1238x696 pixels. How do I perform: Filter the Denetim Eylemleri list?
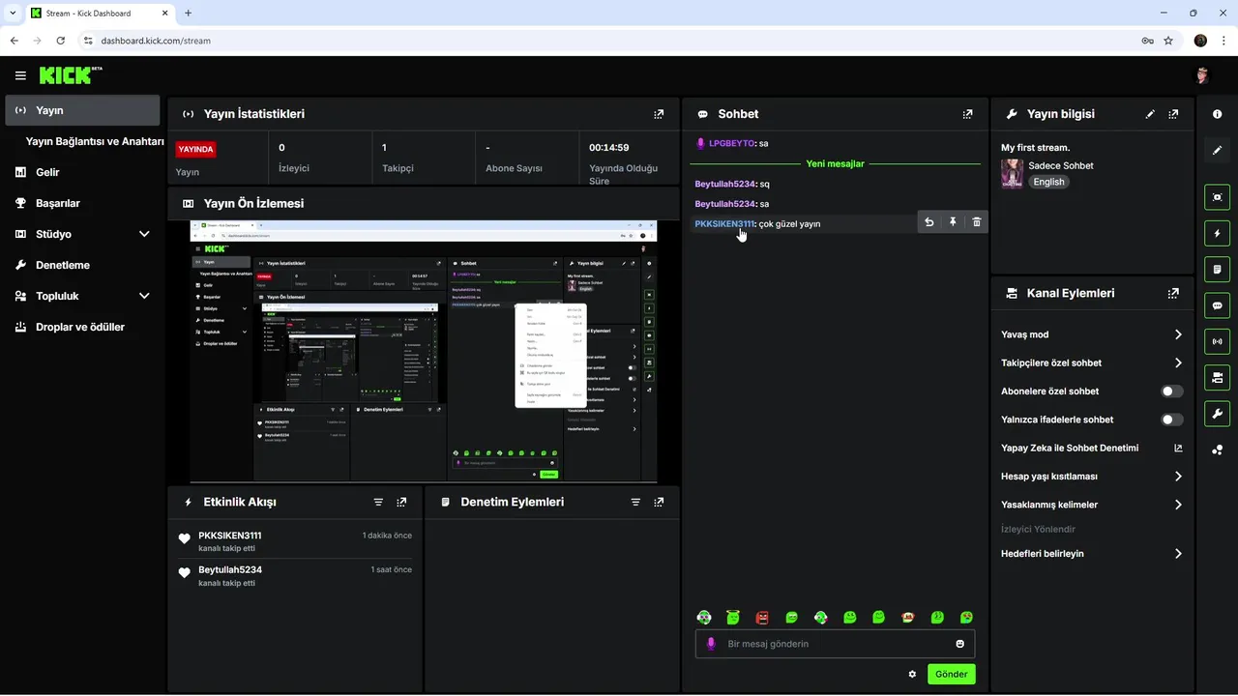635,503
